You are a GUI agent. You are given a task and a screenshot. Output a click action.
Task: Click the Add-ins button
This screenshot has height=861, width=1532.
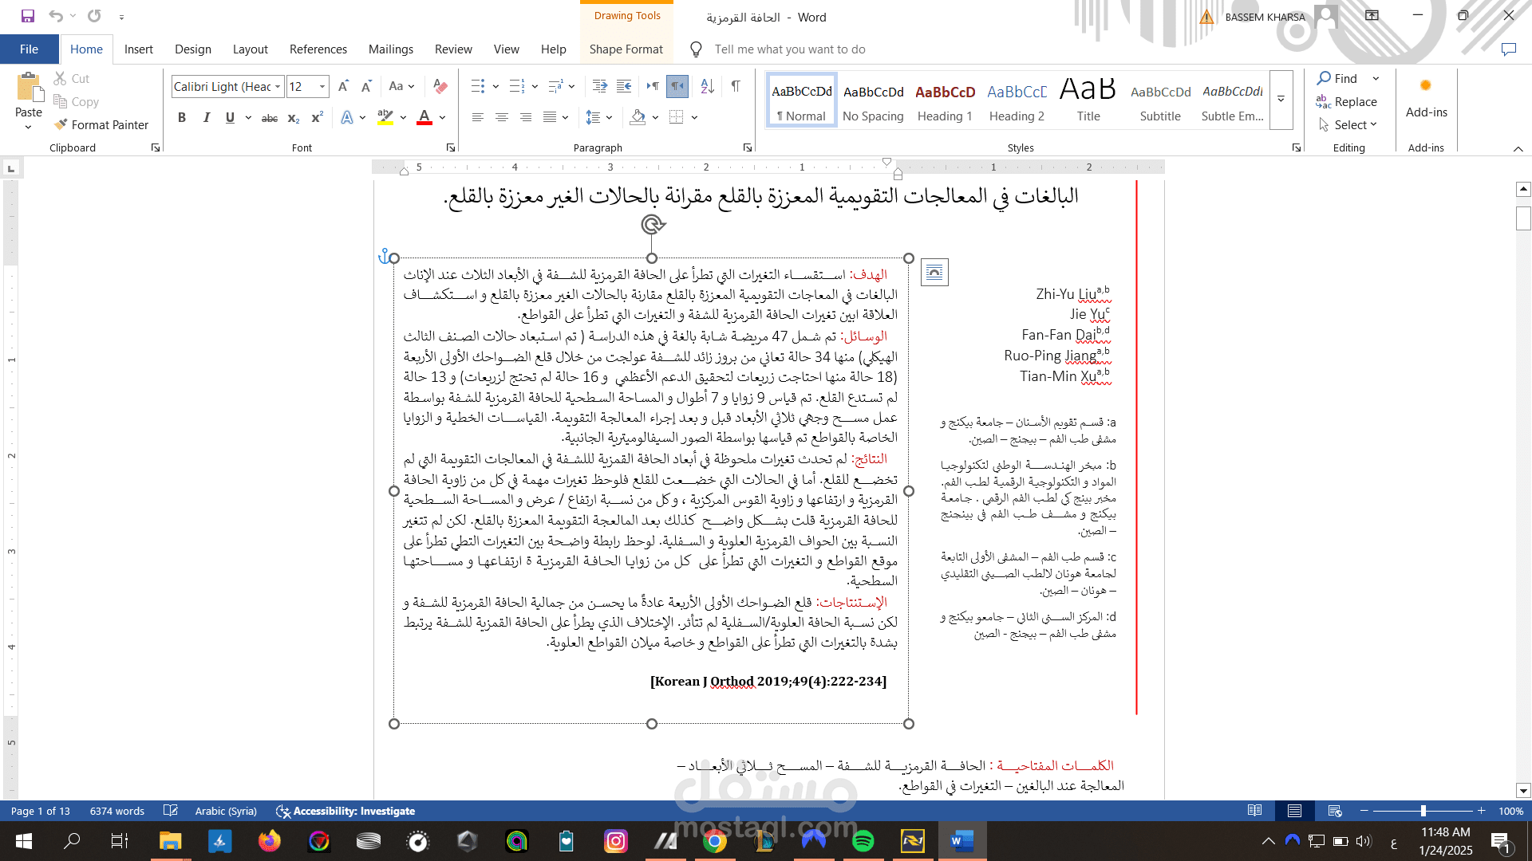click(1426, 97)
